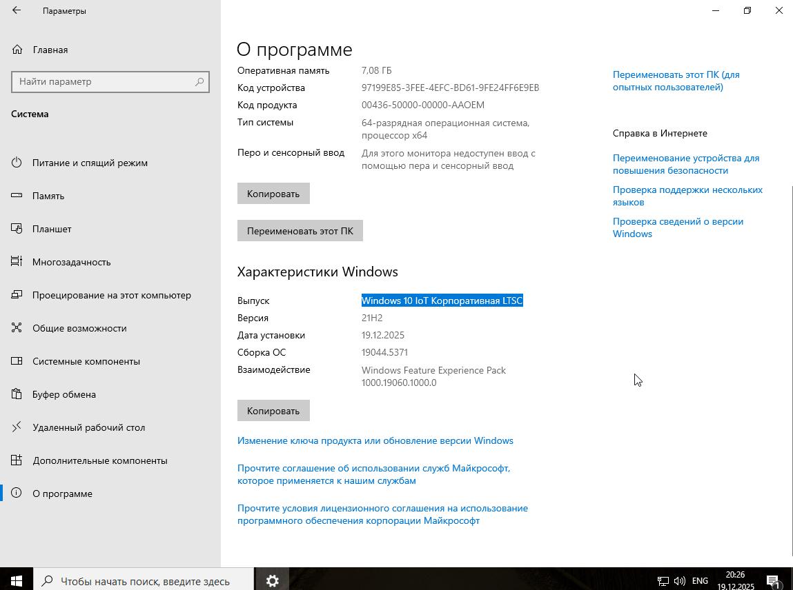The width and height of the screenshot is (793, 590).
Task: Open the Windows Start button
Action: (x=16, y=580)
